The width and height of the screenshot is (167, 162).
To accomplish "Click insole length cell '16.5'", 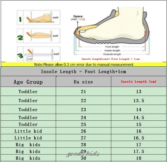I will click(x=139, y=138).
